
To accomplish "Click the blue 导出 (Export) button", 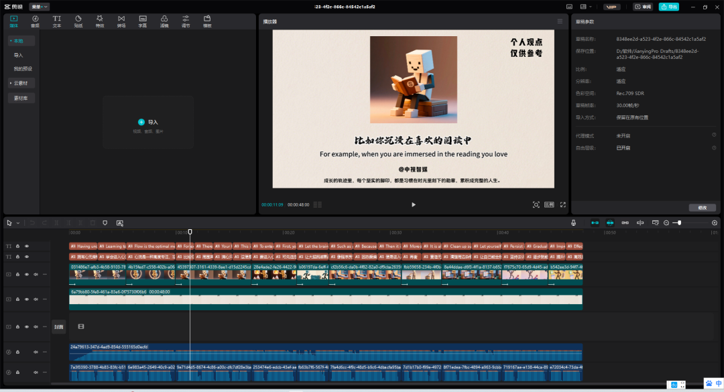I will point(668,7).
